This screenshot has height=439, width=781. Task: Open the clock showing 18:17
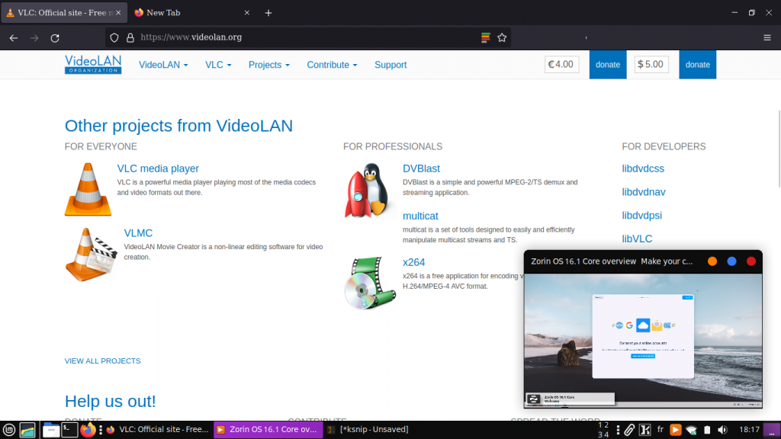pos(749,430)
